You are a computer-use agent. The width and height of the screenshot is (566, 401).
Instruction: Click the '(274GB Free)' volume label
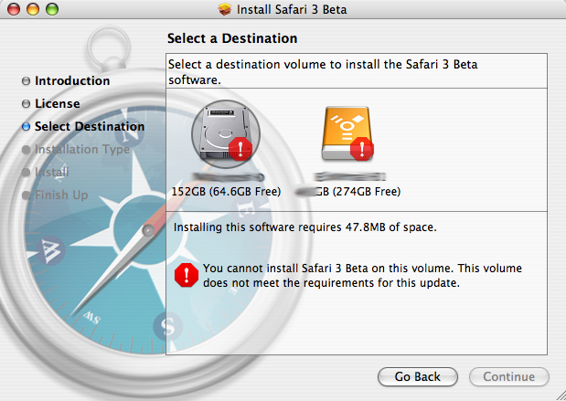(x=367, y=192)
